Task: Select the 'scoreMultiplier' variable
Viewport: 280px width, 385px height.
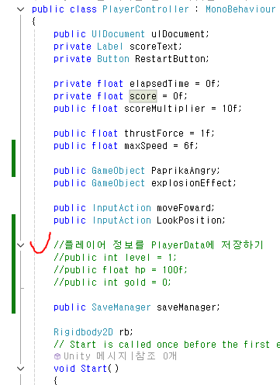Action: point(164,109)
